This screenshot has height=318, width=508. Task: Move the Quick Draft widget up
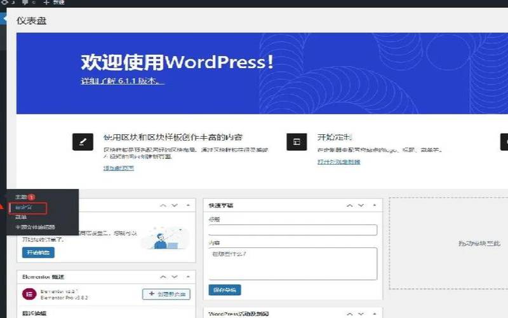pos(349,205)
